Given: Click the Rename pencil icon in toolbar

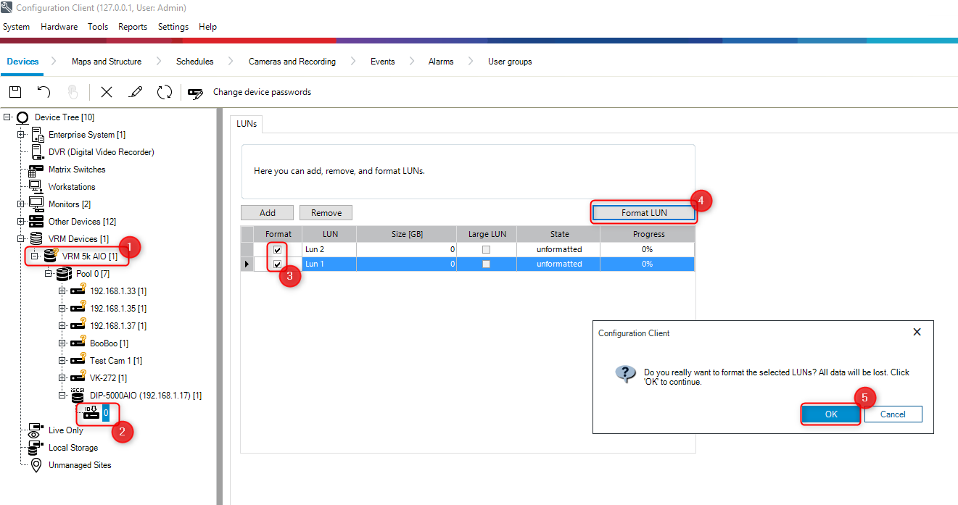Looking at the screenshot, I should pyautogui.click(x=135, y=92).
